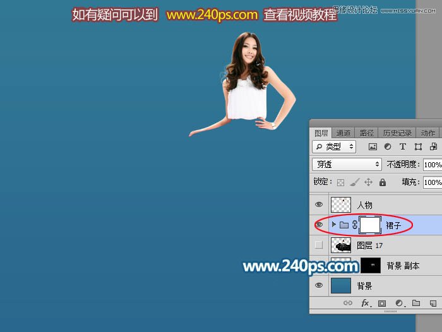Click the lock all padlock icon

(x=382, y=182)
